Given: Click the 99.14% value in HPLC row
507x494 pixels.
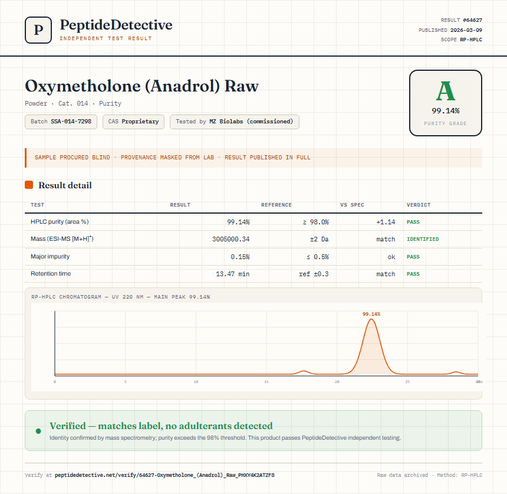Looking at the screenshot, I should click(238, 222).
